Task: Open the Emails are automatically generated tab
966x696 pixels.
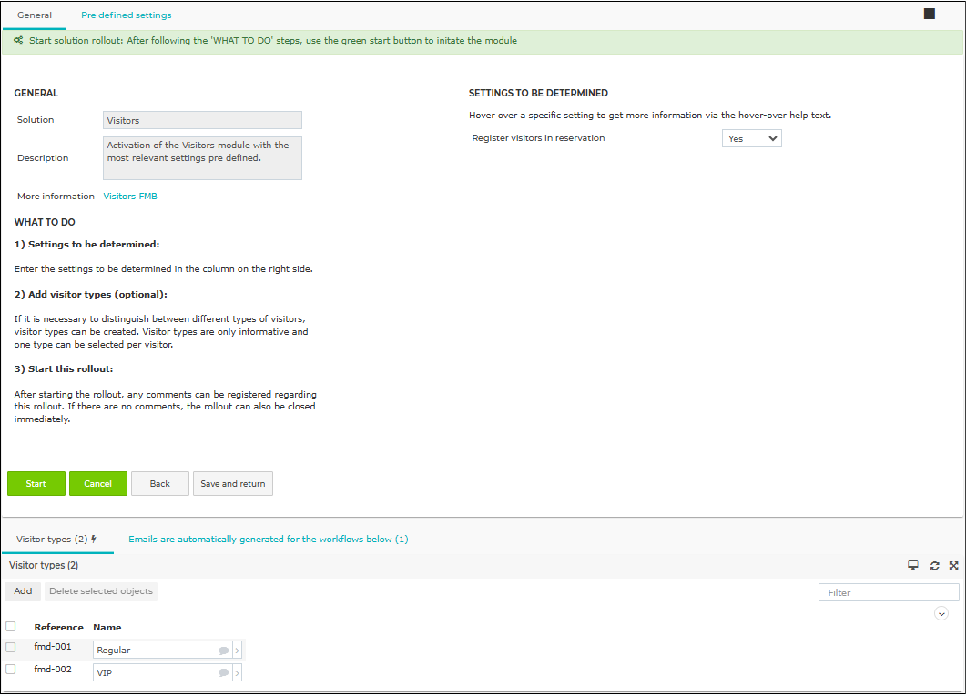Action: click(x=268, y=540)
